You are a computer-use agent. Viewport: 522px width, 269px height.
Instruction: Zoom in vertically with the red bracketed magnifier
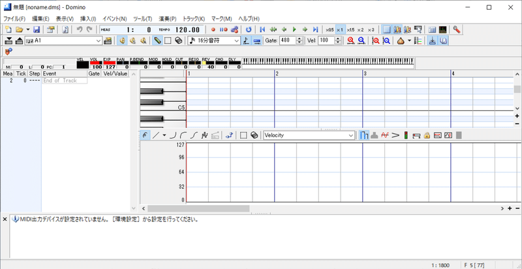pyautogui.click(x=376, y=40)
